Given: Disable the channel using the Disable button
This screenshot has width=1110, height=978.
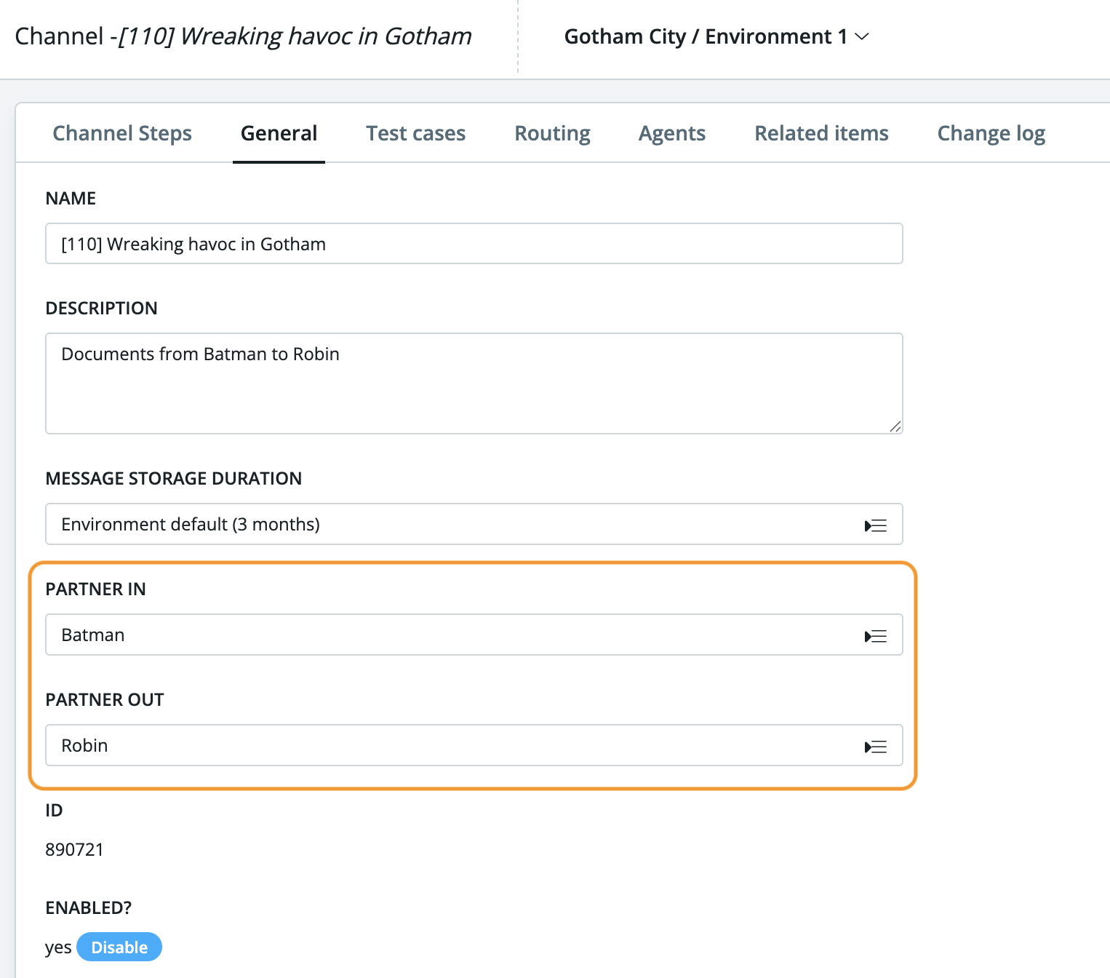Looking at the screenshot, I should [x=119, y=947].
